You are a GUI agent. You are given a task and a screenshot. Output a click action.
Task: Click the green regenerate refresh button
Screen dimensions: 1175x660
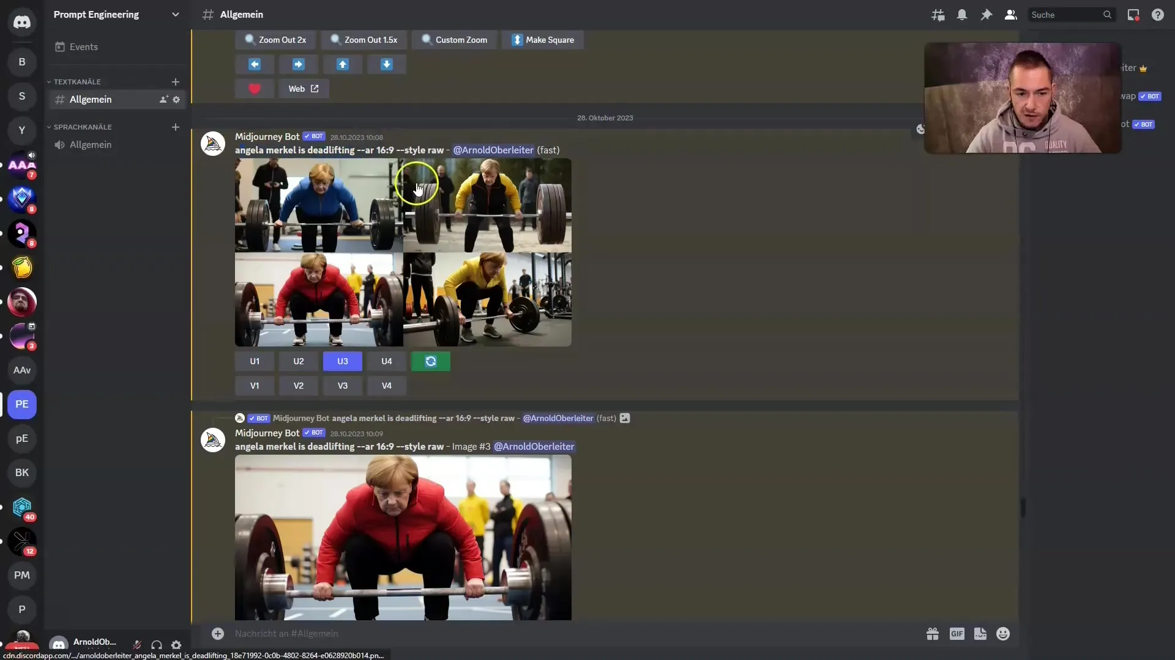click(430, 360)
